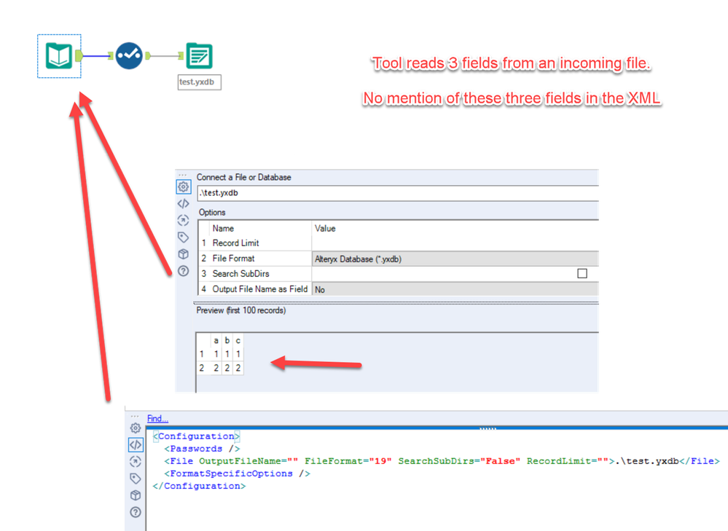Open Annotation tag icon in Input Data panel
Image resolution: width=728 pixels, height=531 pixels.
pyautogui.click(x=184, y=237)
